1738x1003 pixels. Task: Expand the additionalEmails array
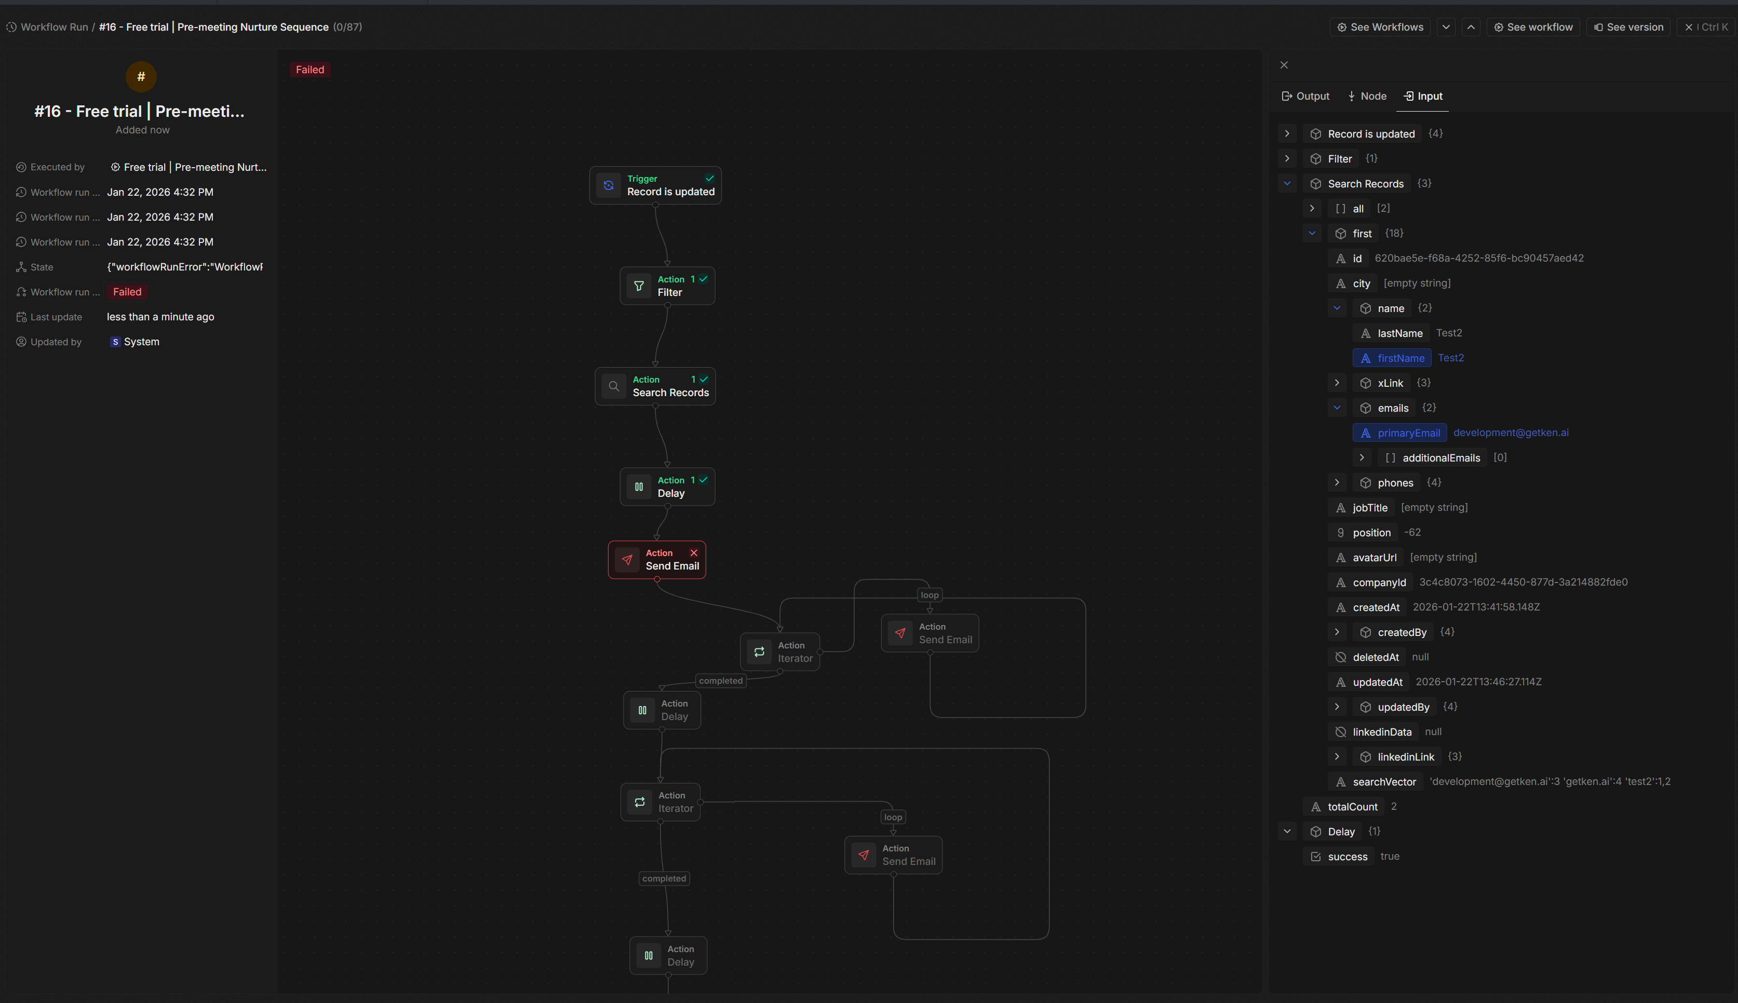click(x=1362, y=457)
